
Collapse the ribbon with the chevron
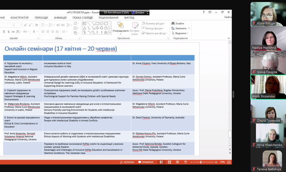tap(229, 38)
